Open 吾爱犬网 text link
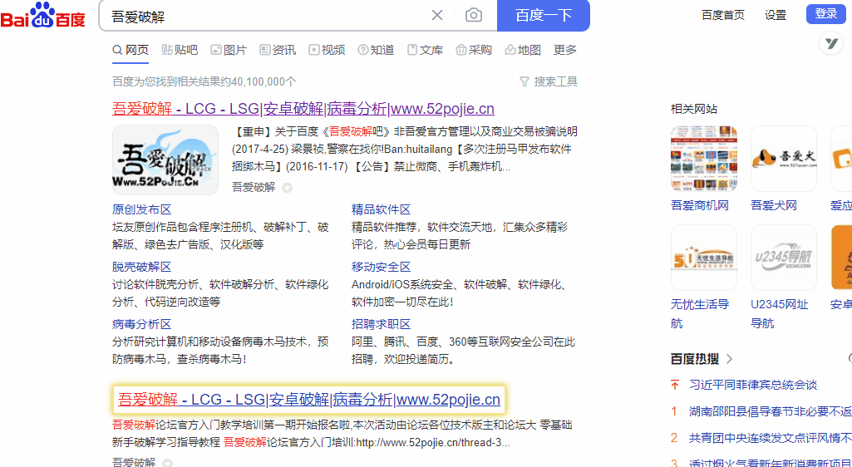This screenshot has width=852, height=467. point(774,206)
